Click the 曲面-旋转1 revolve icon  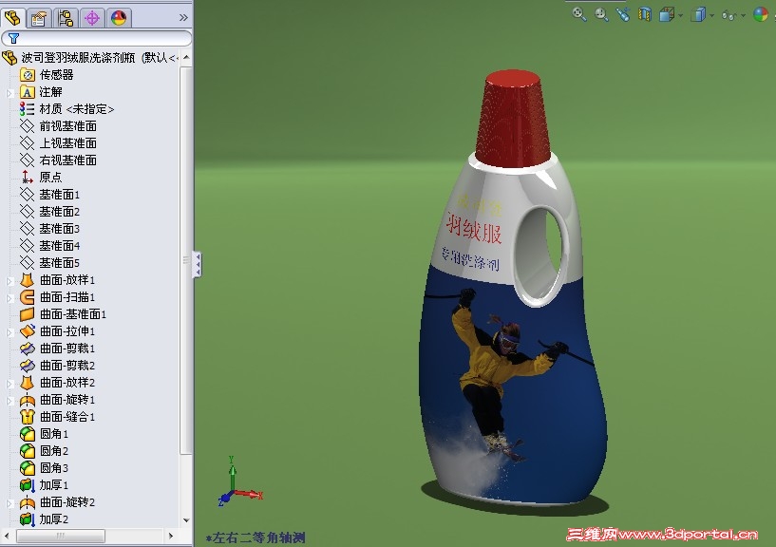(x=28, y=400)
